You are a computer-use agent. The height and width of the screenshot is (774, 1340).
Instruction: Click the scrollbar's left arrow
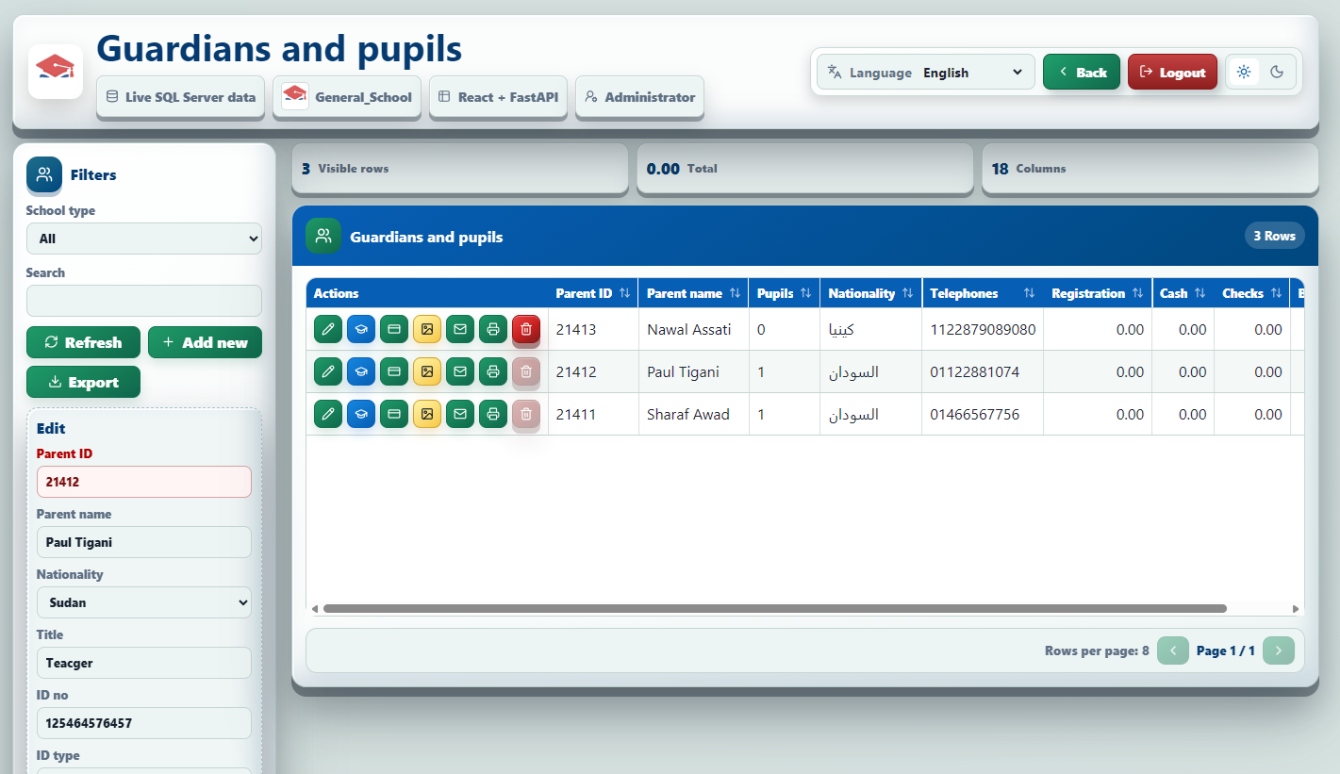[x=315, y=609]
